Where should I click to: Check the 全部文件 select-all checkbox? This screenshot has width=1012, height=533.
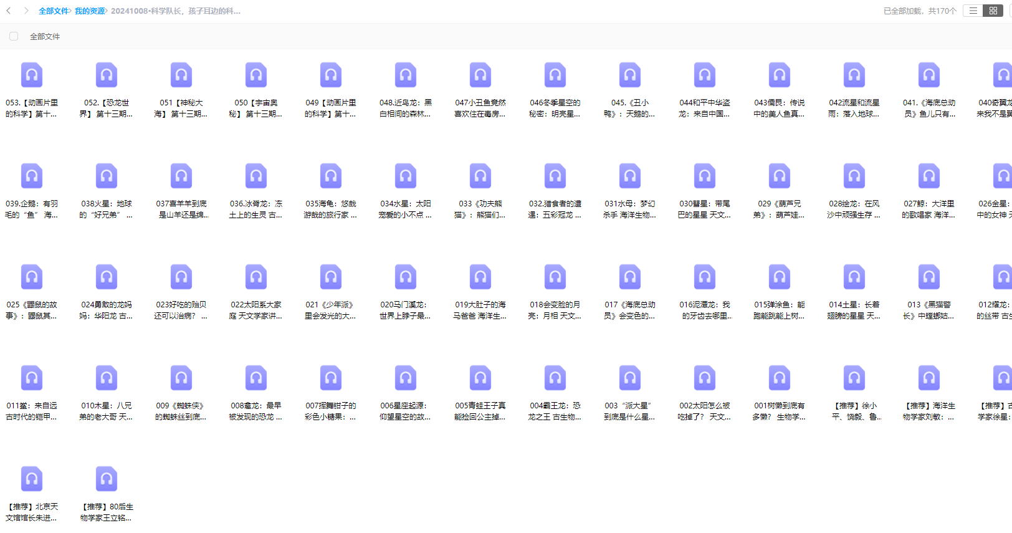click(x=14, y=36)
